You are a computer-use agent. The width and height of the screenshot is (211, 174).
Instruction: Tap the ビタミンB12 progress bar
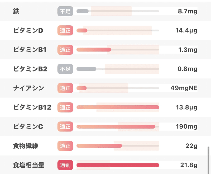tap(118, 107)
